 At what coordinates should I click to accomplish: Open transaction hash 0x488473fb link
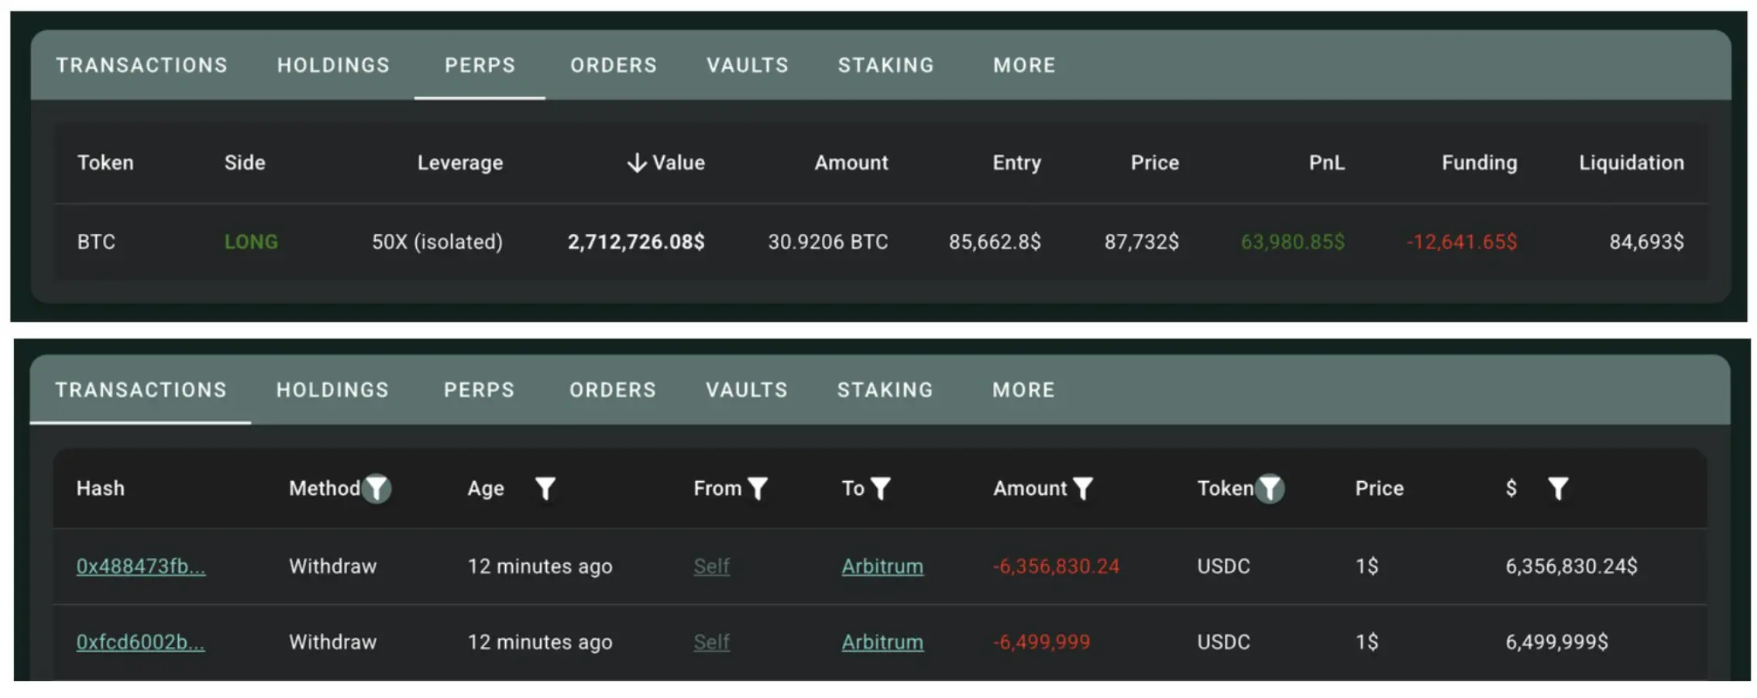click(x=140, y=566)
